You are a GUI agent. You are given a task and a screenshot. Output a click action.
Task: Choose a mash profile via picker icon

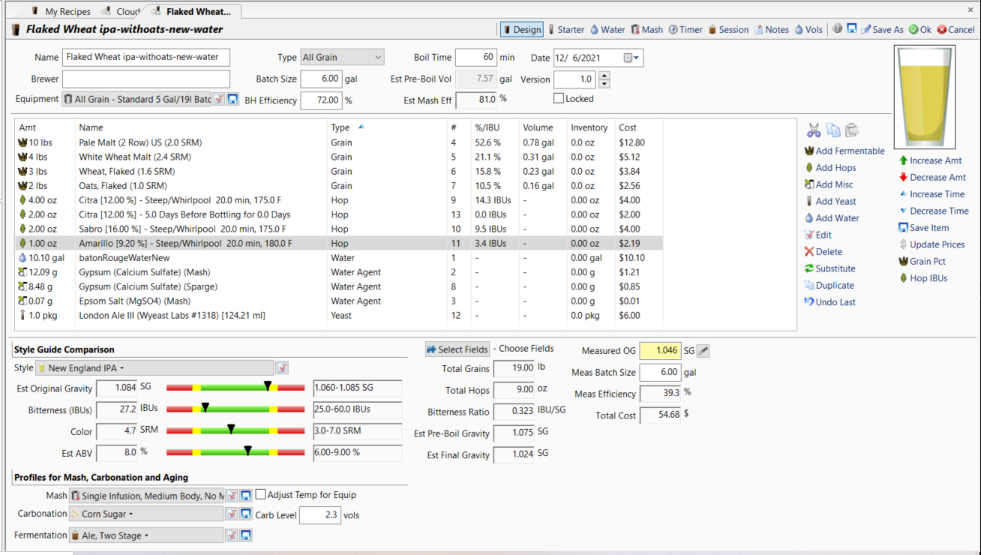pos(232,496)
